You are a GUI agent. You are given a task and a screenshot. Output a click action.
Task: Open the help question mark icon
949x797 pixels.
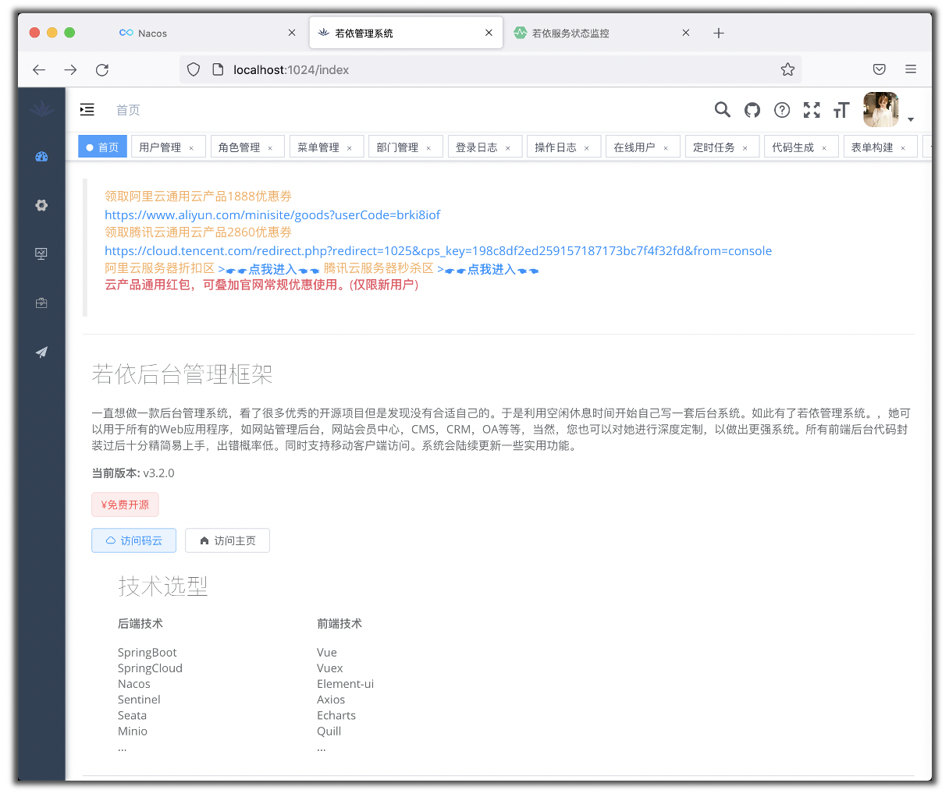(782, 110)
